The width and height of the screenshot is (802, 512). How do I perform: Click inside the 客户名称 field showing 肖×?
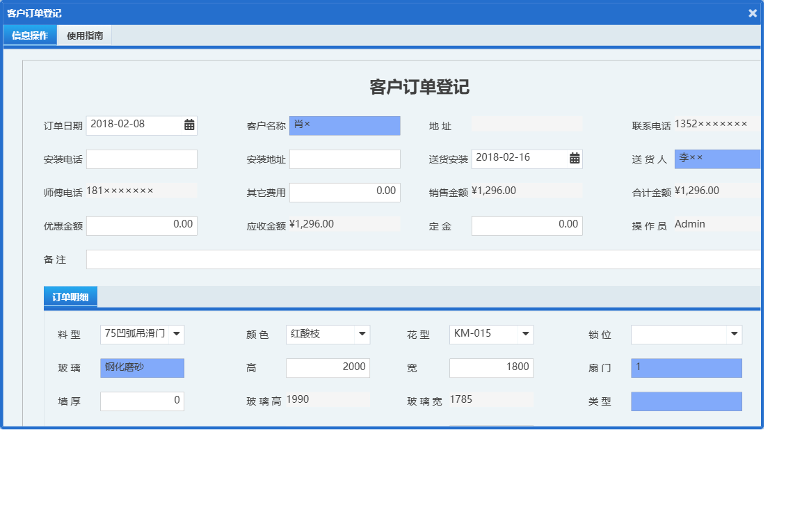(x=345, y=125)
